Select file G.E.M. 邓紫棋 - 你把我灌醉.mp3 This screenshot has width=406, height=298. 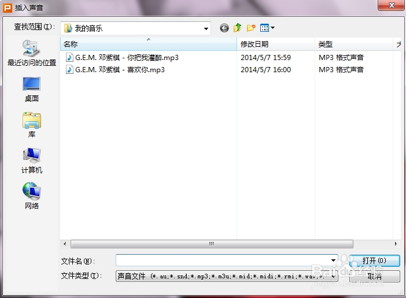tap(127, 57)
